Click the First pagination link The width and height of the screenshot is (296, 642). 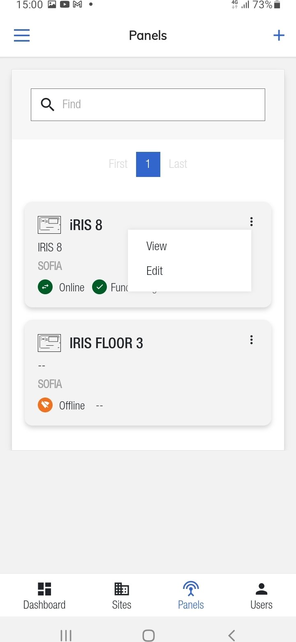(x=118, y=164)
